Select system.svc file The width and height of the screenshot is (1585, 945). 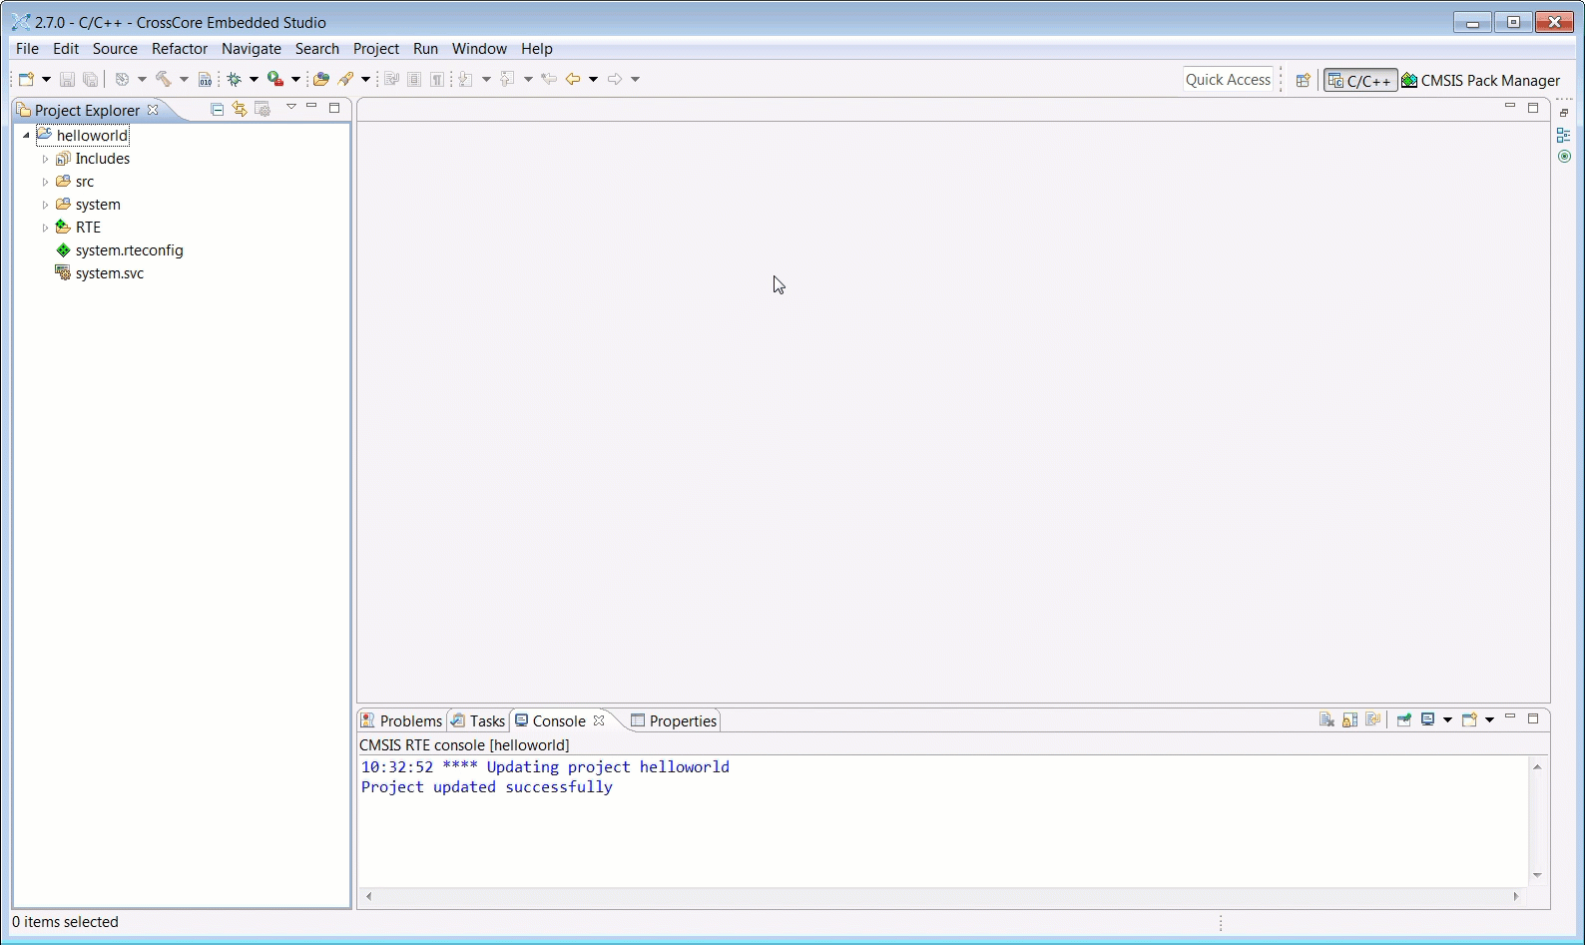point(100,273)
